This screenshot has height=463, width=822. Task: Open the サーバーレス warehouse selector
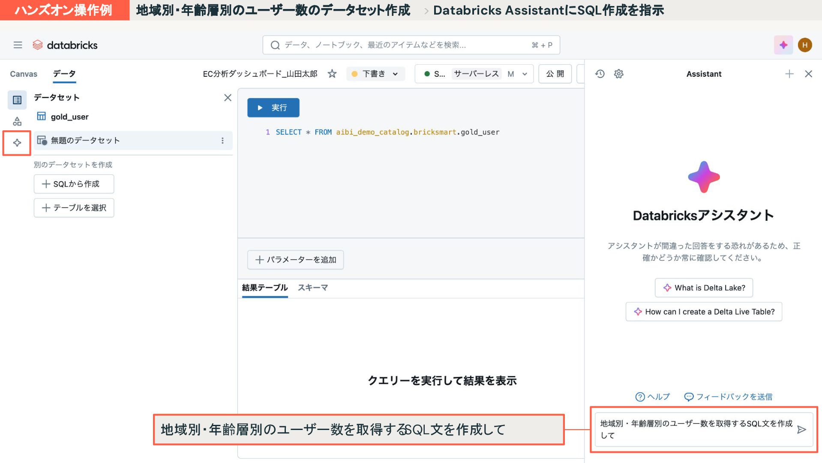pyautogui.click(x=474, y=74)
